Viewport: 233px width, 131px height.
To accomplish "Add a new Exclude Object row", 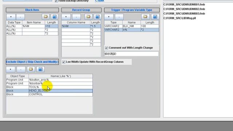I will (11, 70).
